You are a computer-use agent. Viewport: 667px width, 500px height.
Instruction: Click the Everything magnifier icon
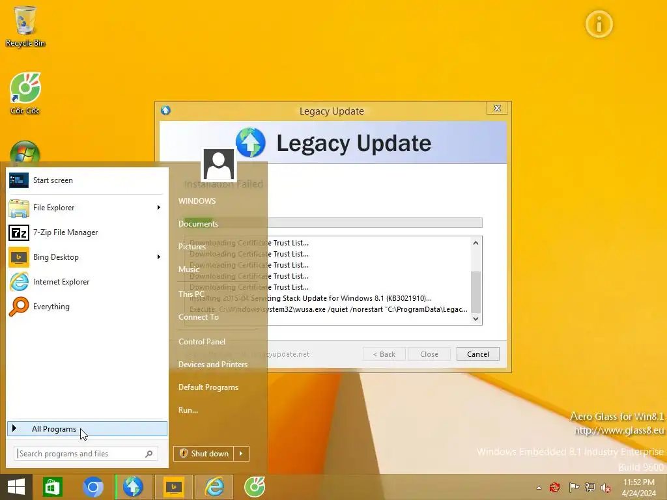19,307
